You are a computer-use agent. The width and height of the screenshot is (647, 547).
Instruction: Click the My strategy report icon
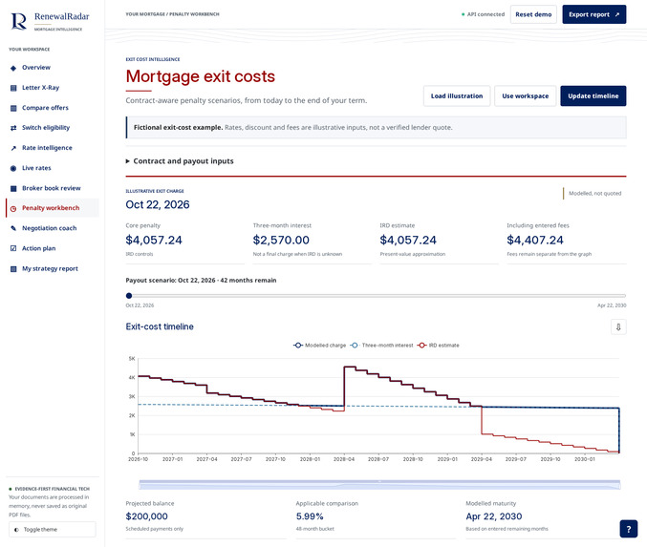tap(13, 269)
